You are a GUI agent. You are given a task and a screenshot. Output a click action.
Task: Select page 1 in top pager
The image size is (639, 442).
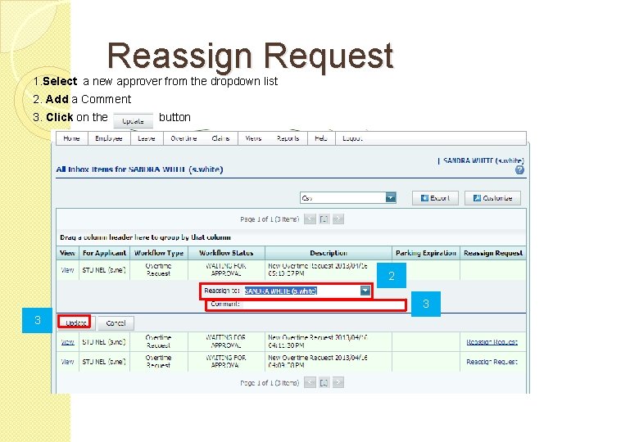324,219
